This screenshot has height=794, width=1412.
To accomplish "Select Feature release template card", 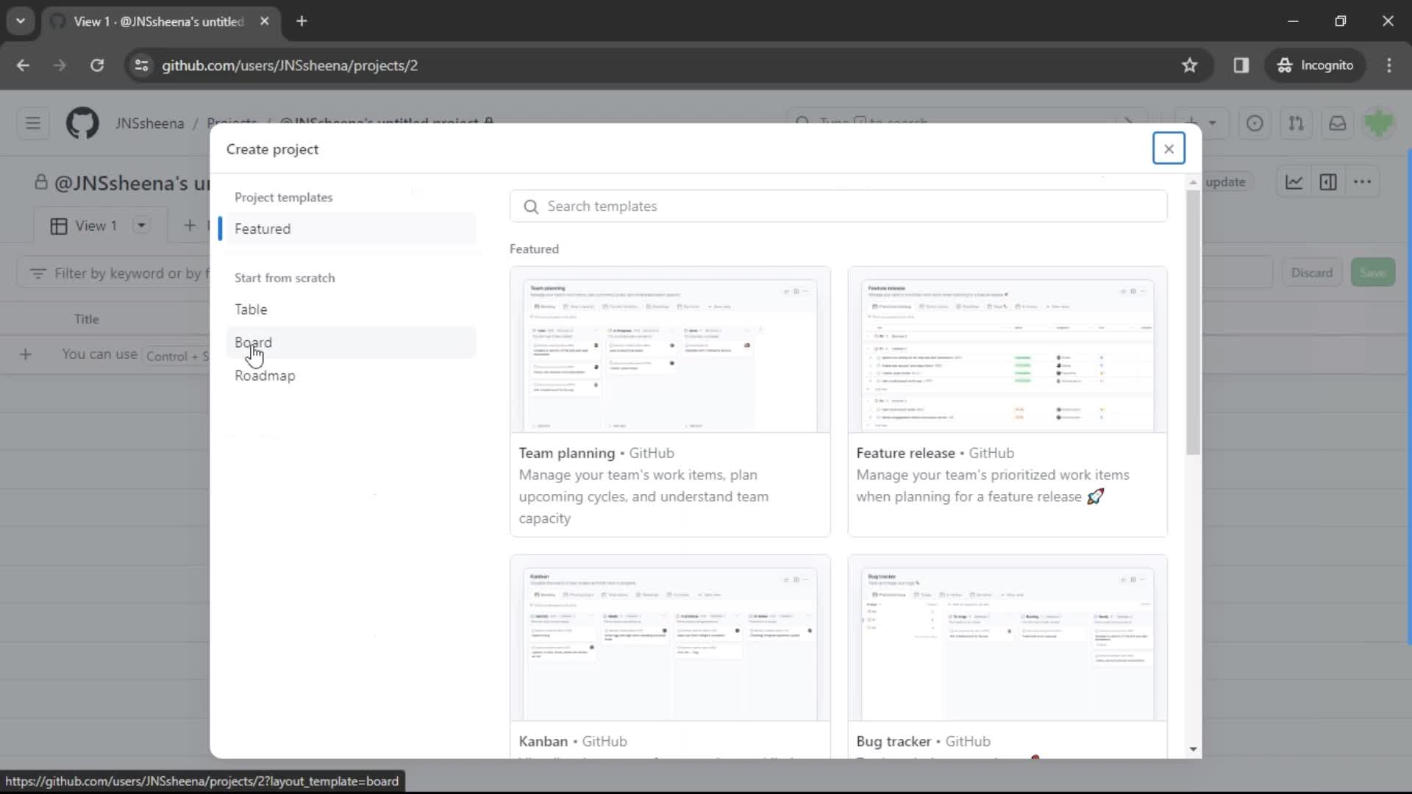I will tap(1008, 401).
